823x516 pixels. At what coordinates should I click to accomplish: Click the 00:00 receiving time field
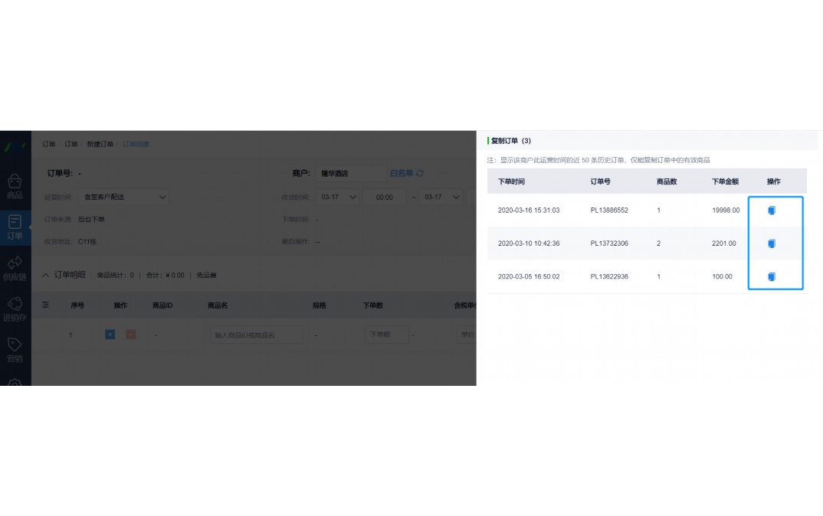point(384,198)
